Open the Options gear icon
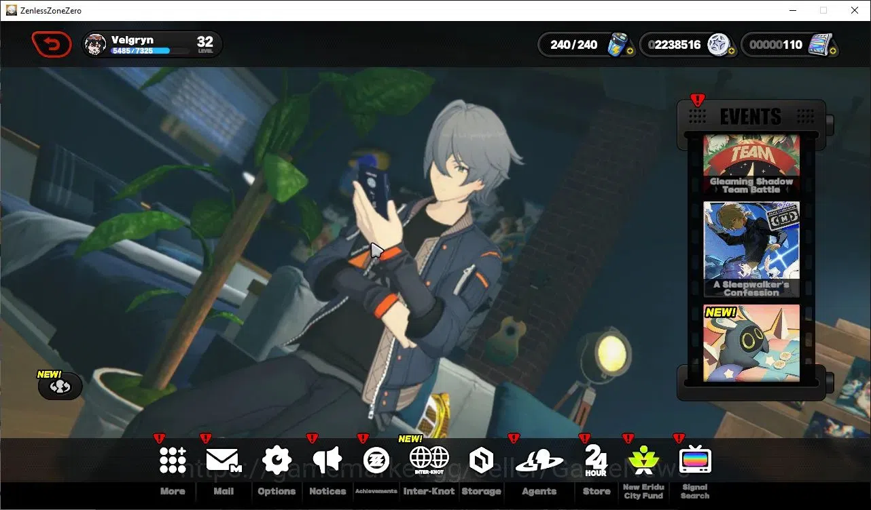This screenshot has width=871, height=510. coord(277,460)
